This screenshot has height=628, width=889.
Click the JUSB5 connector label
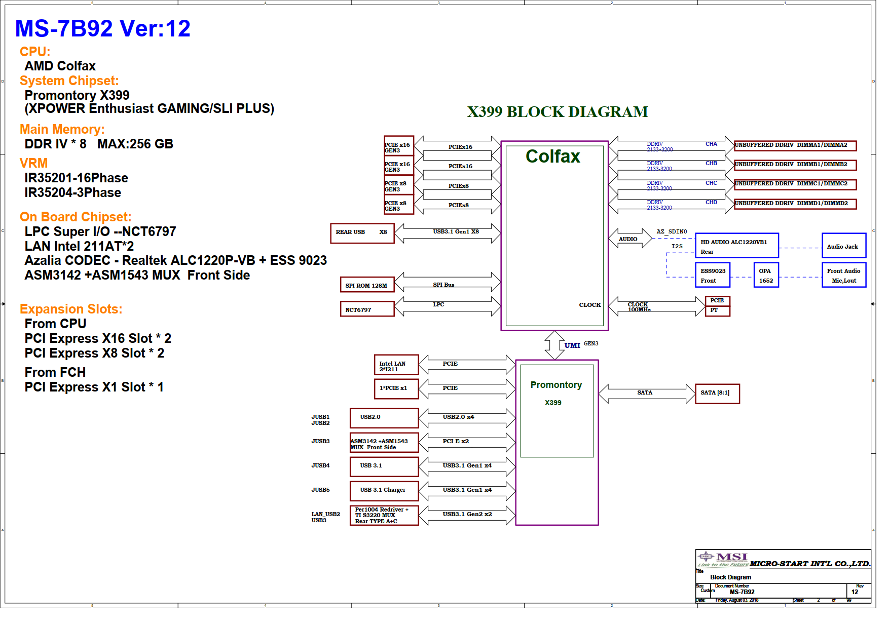pos(320,490)
